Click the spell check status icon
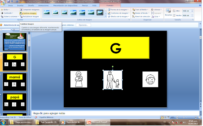The image size is (203, 126). 36,117
